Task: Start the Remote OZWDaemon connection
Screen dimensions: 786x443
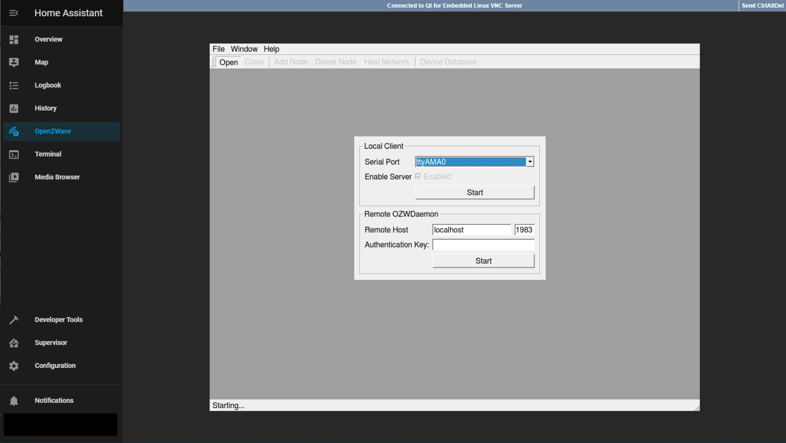Action: [x=483, y=261]
